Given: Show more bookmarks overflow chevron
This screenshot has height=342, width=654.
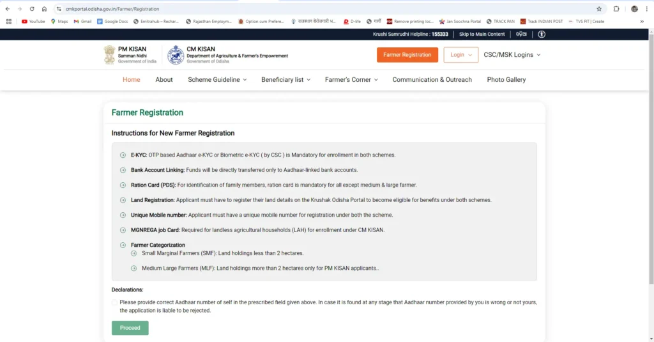Looking at the screenshot, I should [642, 21].
